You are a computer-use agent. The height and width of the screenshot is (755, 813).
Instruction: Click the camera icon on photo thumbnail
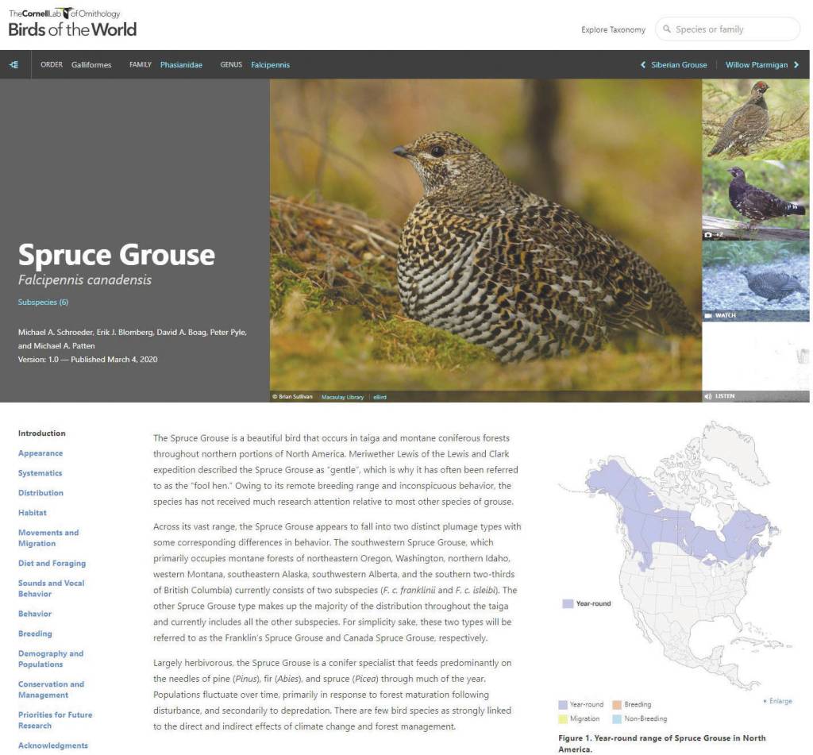click(x=708, y=235)
